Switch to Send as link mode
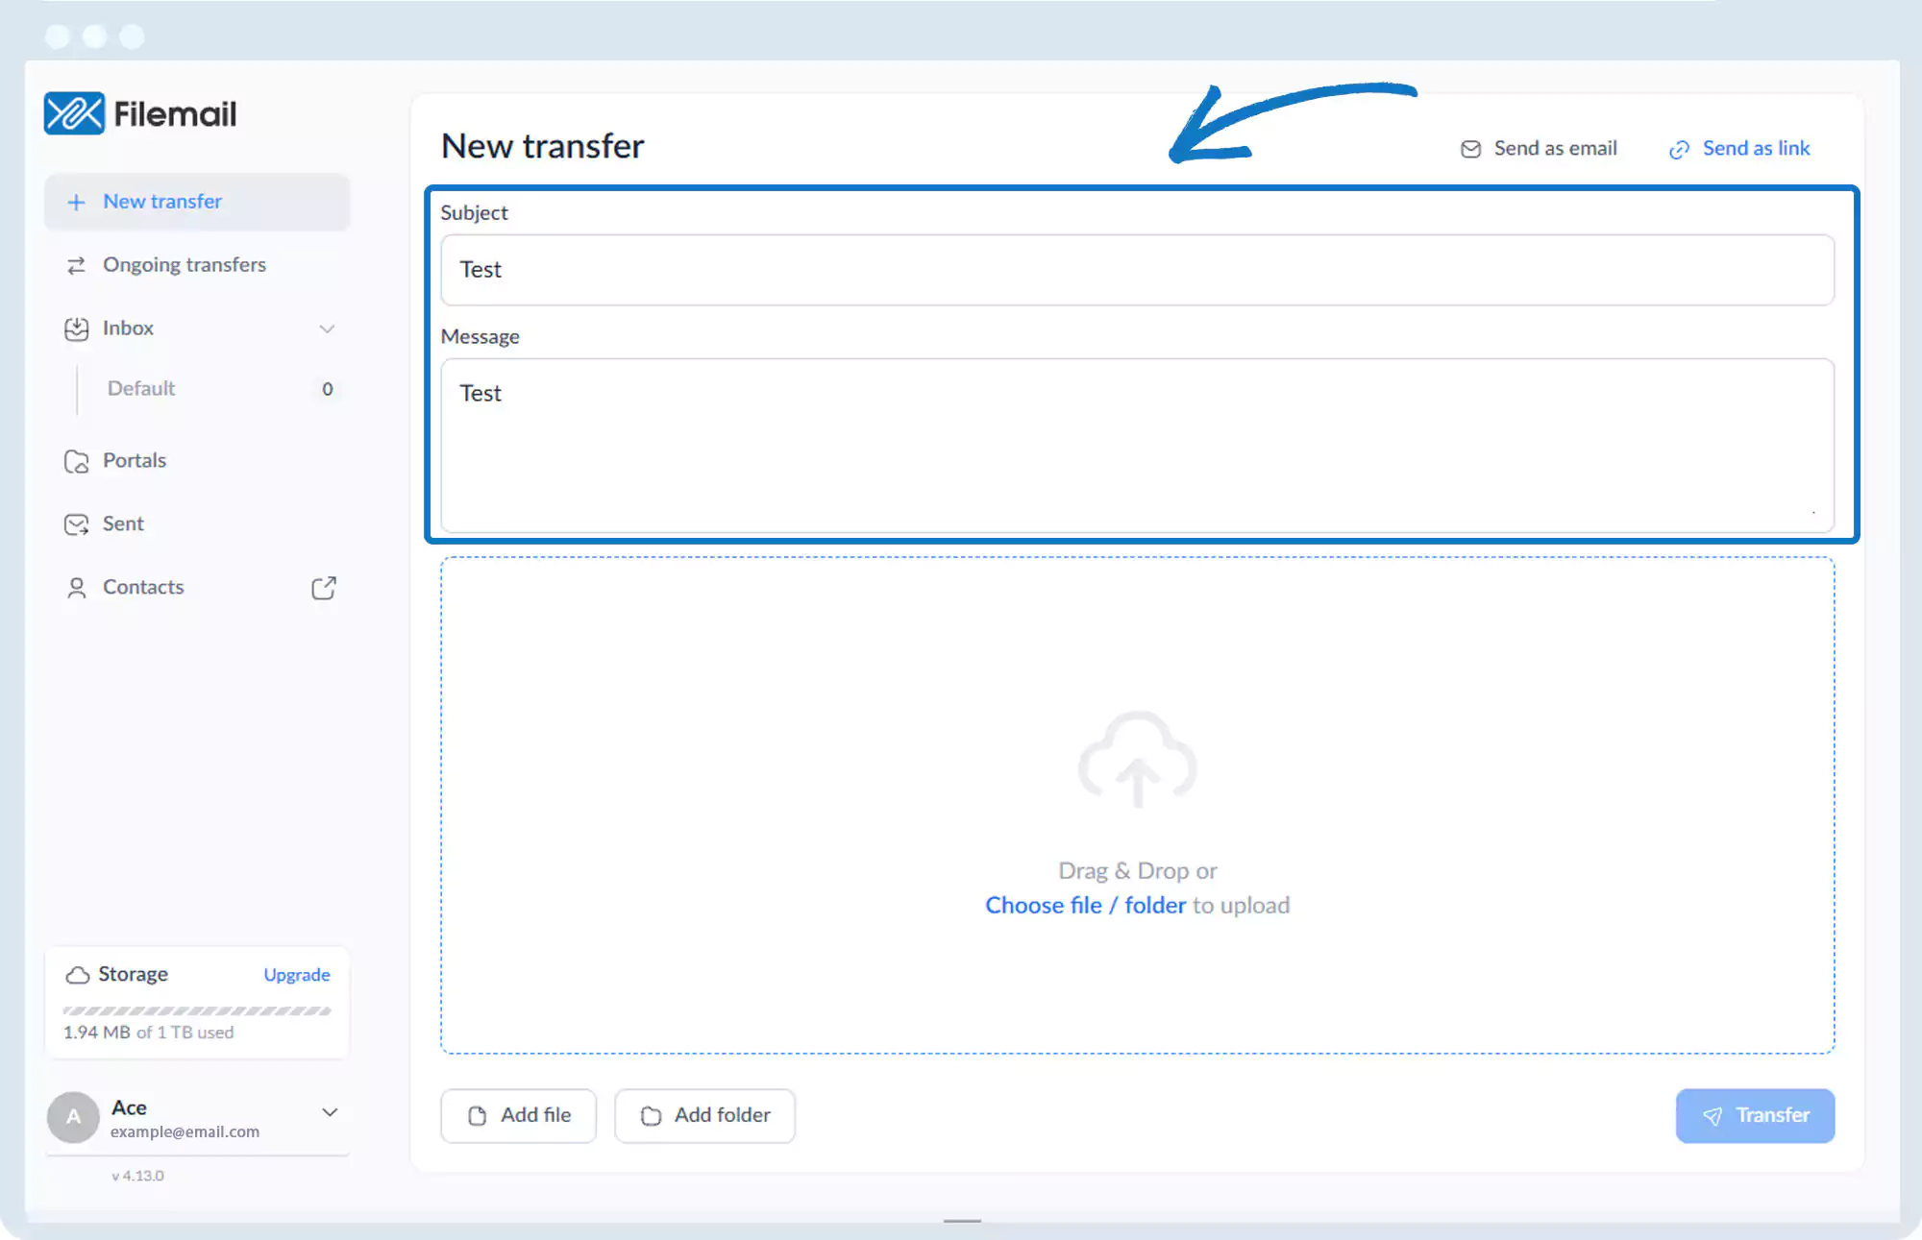This screenshot has height=1240, width=1922. click(x=1739, y=149)
